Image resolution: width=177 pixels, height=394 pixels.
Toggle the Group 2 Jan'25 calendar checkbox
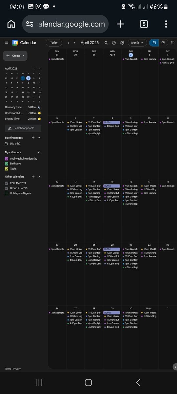point(7,188)
